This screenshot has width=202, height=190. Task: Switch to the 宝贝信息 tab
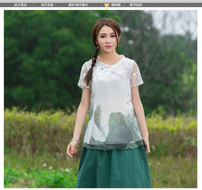tap(47, 5)
